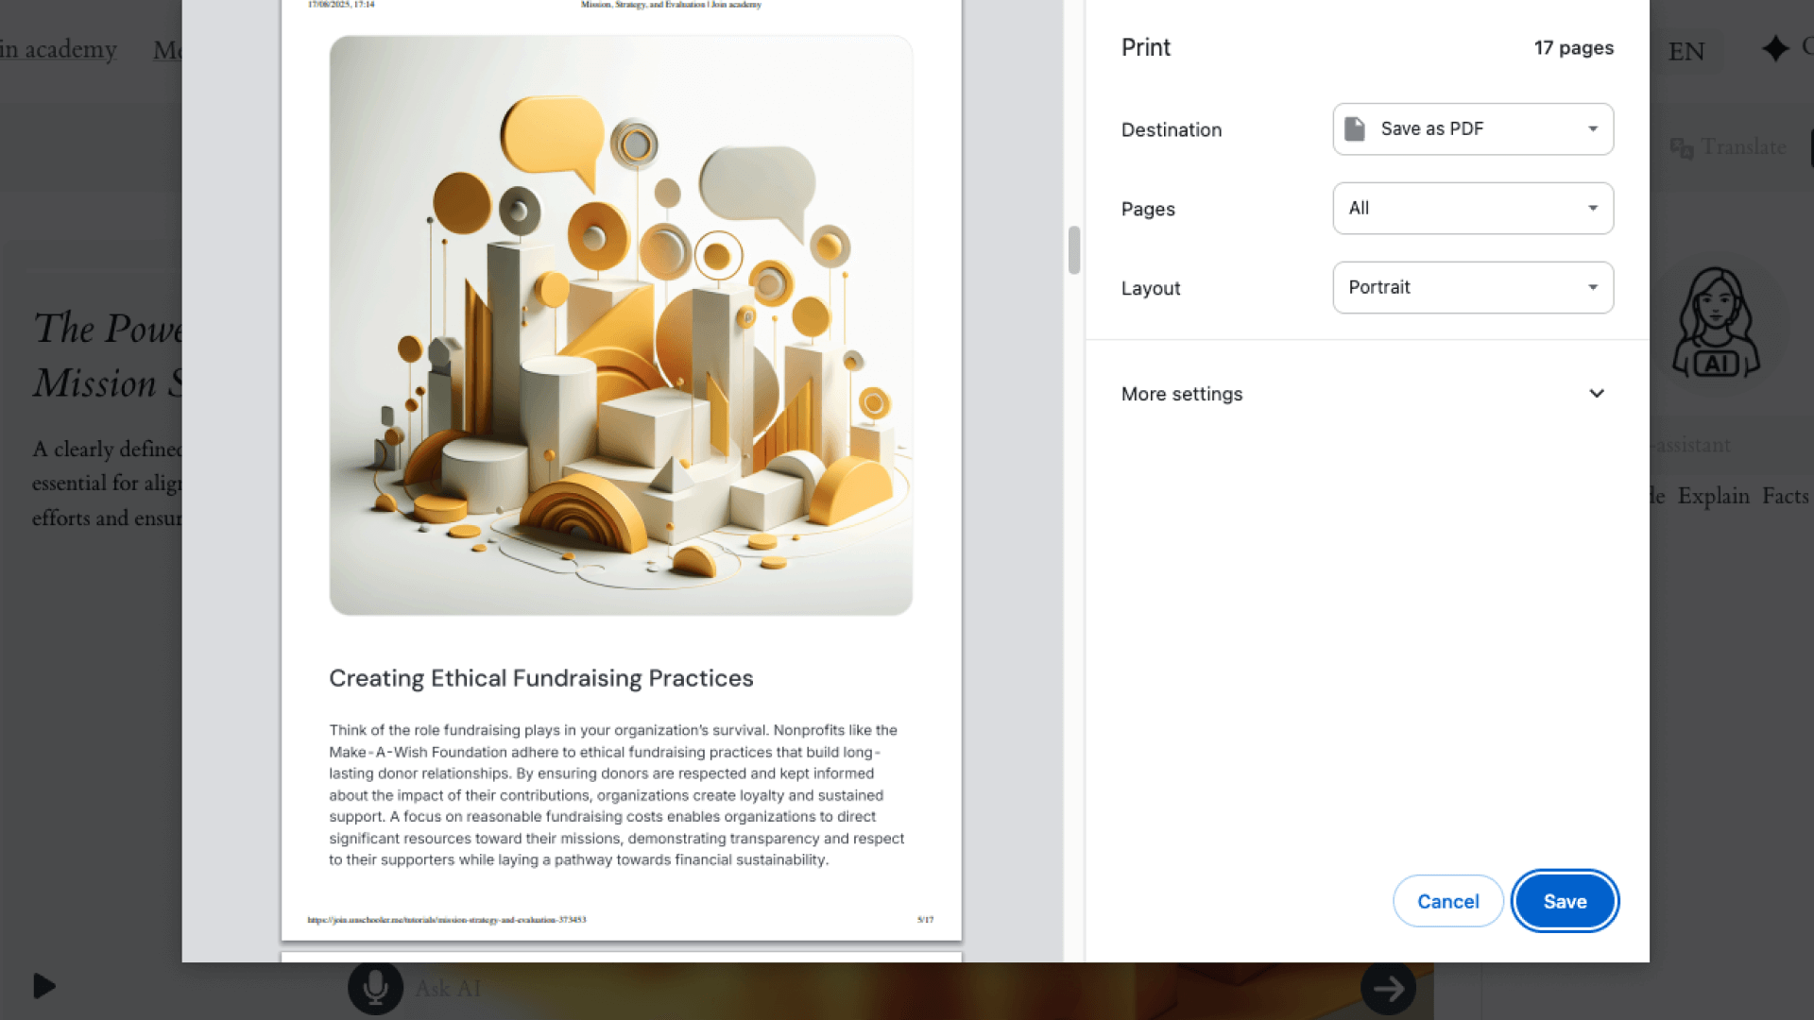Screen dimensions: 1814x1020
Task: Click the Translate icon in background page
Action: click(1681, 148)
